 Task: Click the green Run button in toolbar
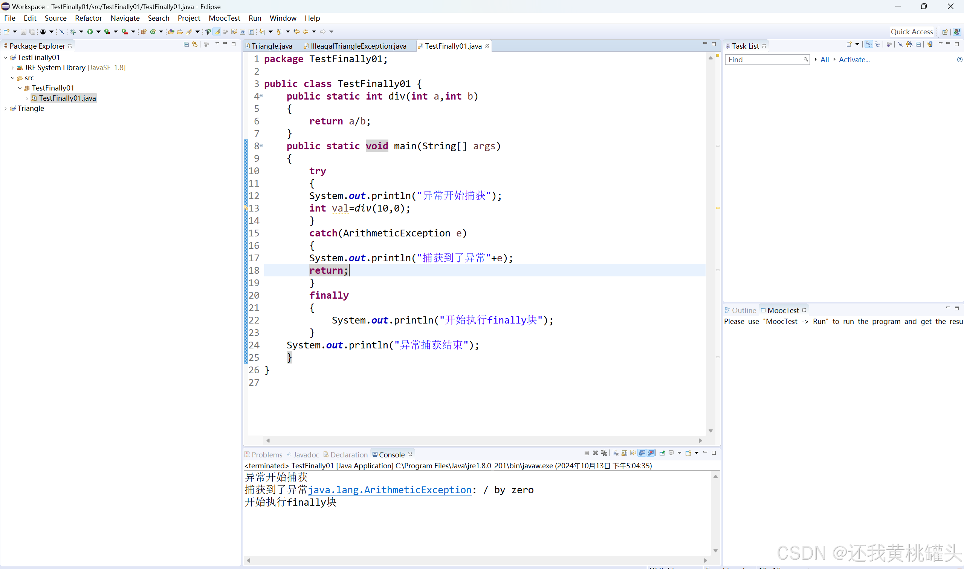[x=90, y=32]
